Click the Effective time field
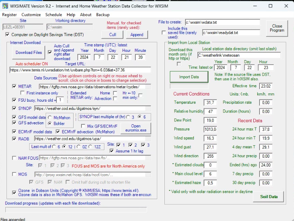 [266, 86]
